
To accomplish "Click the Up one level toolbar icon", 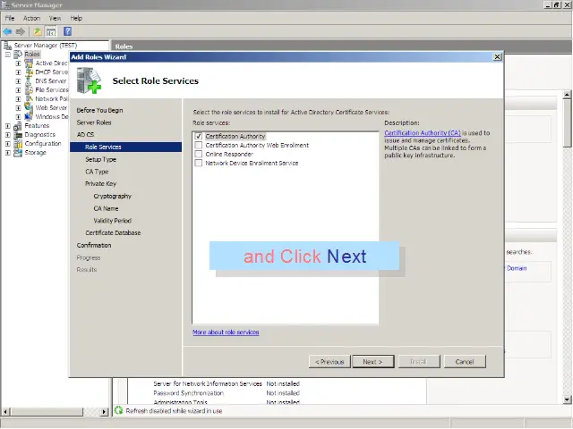I will tap(38, 32).
